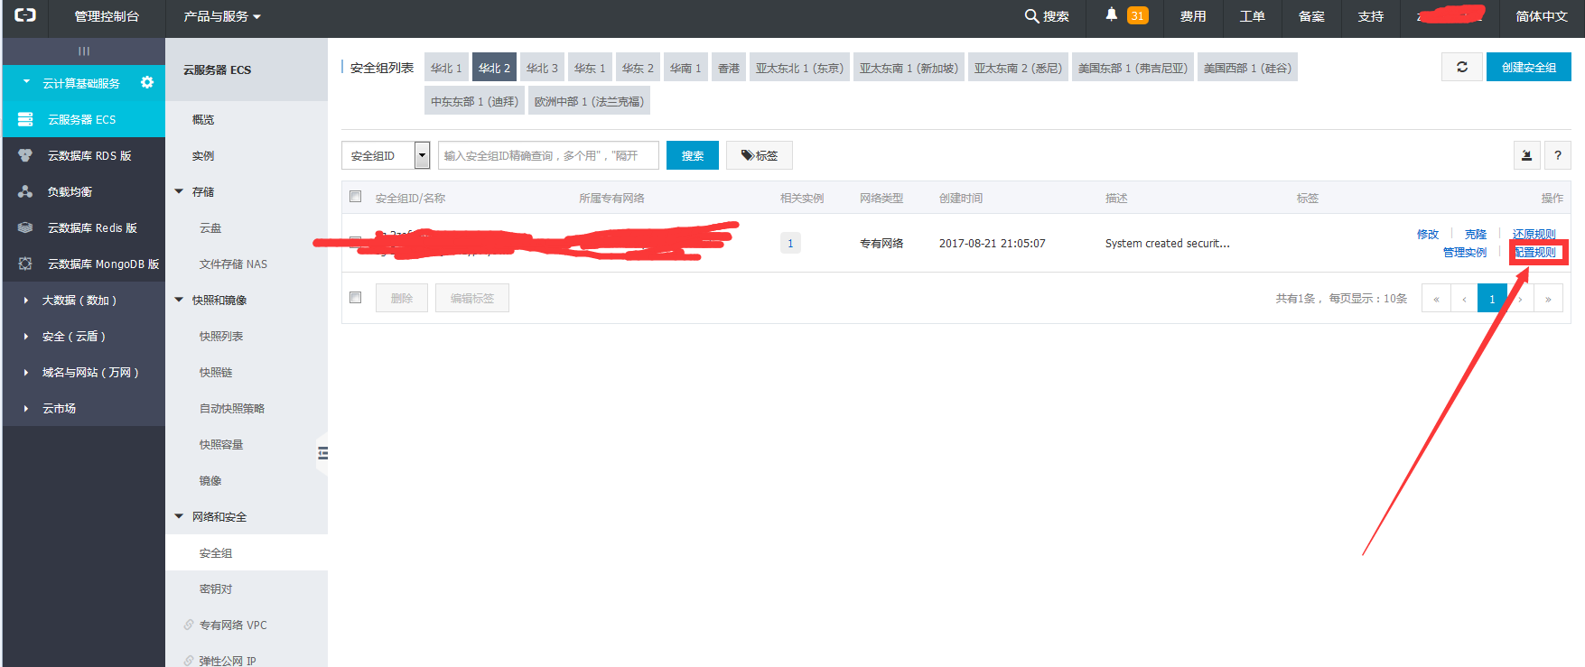Open 管理控制台 in top bar

[107, 16]
